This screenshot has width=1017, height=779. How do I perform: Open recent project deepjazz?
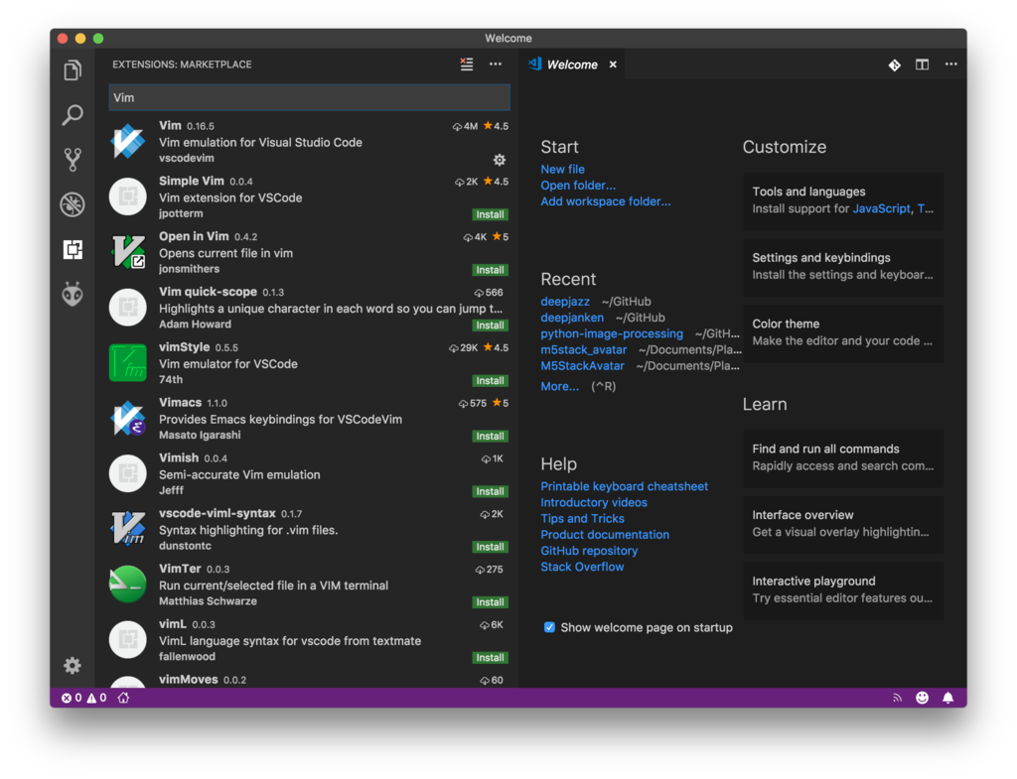pos(565,302)
